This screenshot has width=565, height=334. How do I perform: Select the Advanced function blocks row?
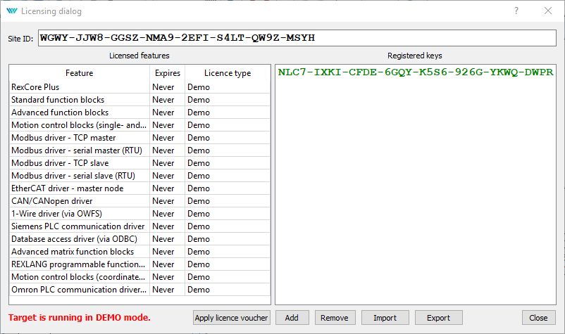pos(139,113)
